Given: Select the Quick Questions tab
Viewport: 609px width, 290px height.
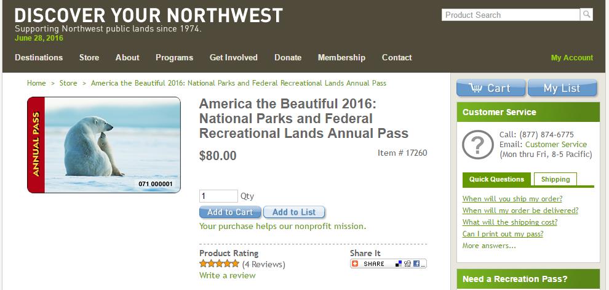Looking at the screenshot, I should pyautogui.click(x=496, y=179).
